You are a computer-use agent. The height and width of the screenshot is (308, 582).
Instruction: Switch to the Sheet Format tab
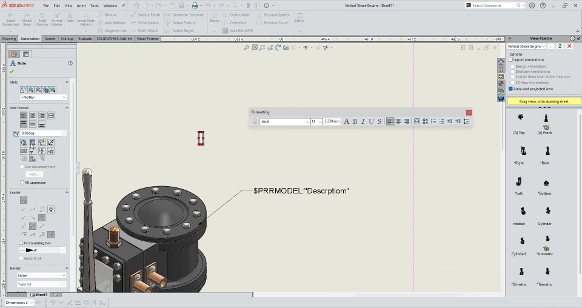click(147, 39)
